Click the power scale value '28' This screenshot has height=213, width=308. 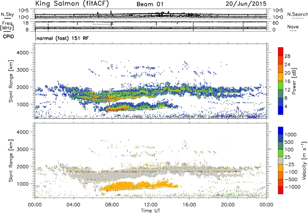[x=287, y=56]
